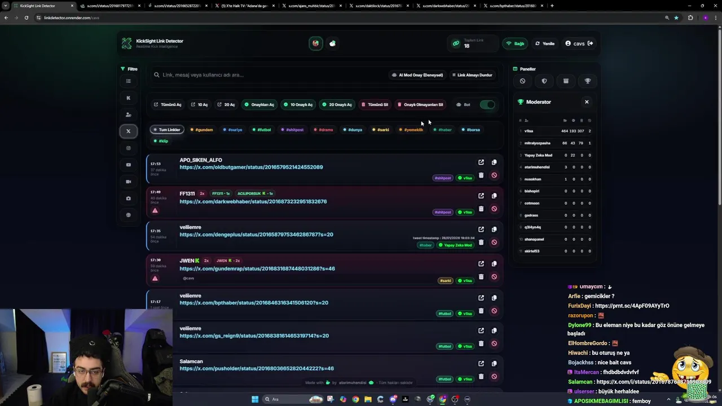
Task: Toggle AI Mod Onay (Deneysel)
Action: click(417, 75)
